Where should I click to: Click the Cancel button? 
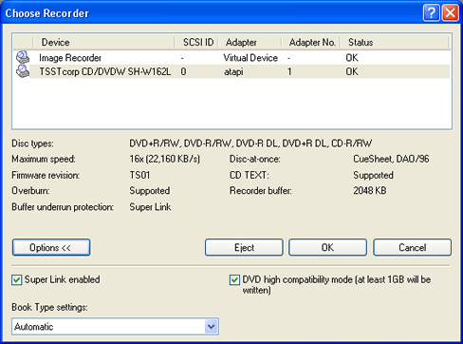click(412, 247)
